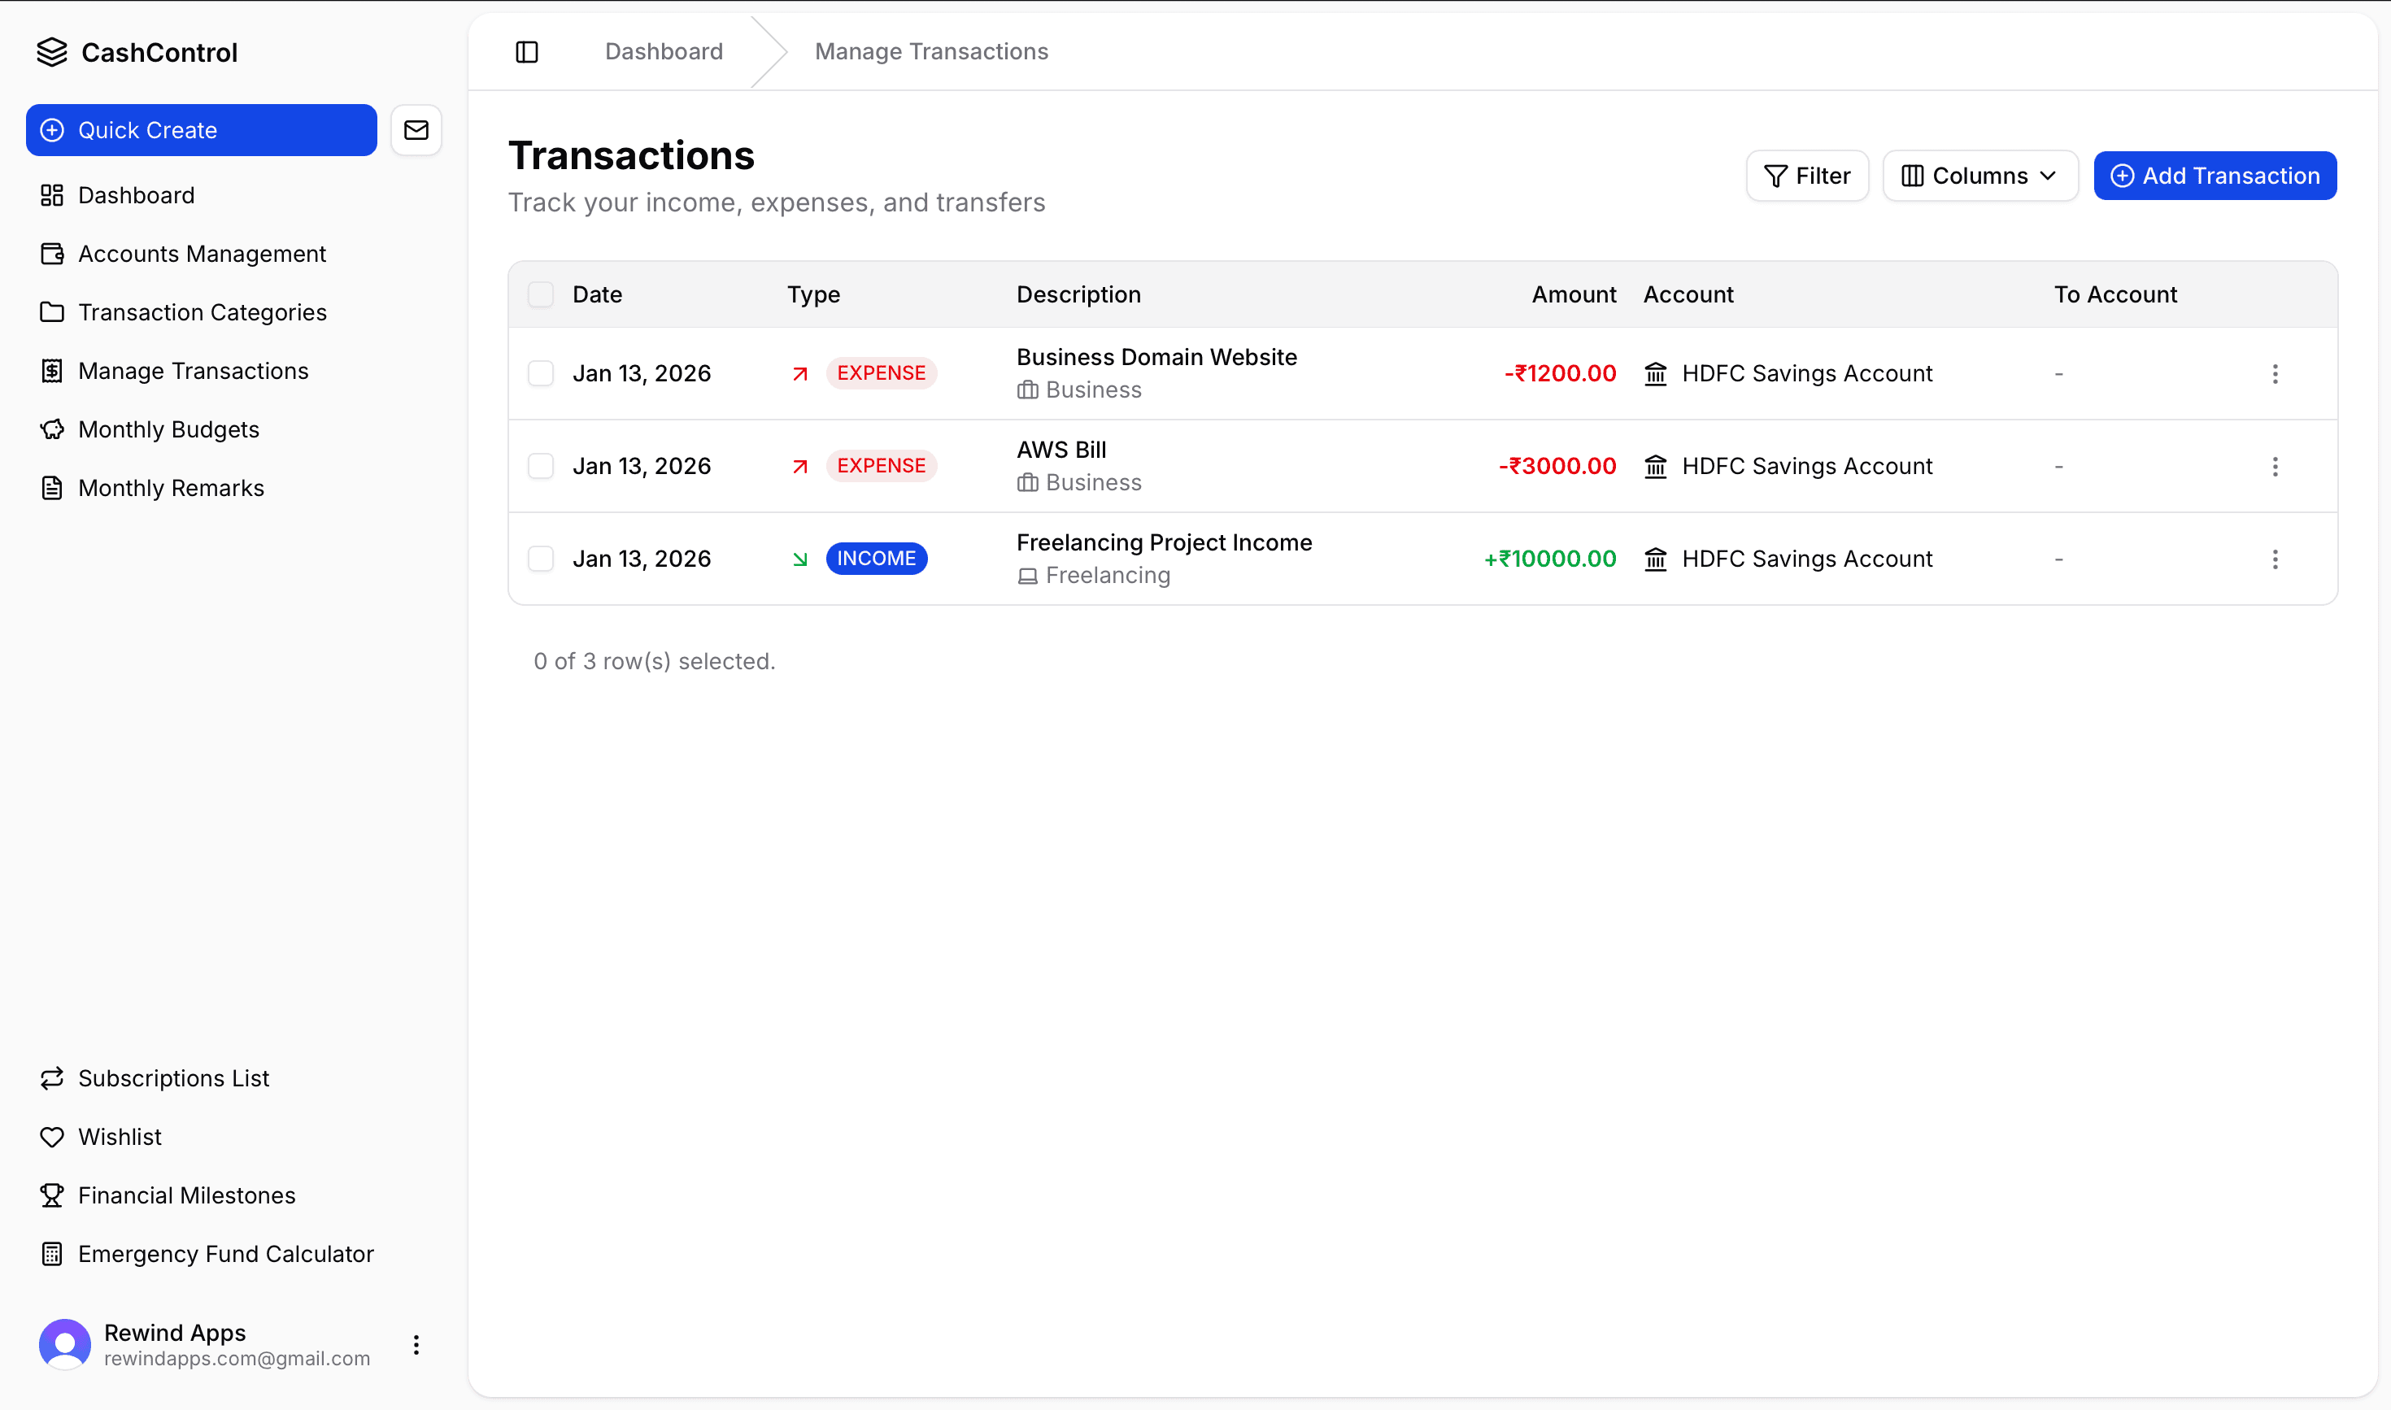This screenshot has height=1410, width=2391.
Task: Click the Rewind Apps profile avatar
Action: [x=64, y=1344]
